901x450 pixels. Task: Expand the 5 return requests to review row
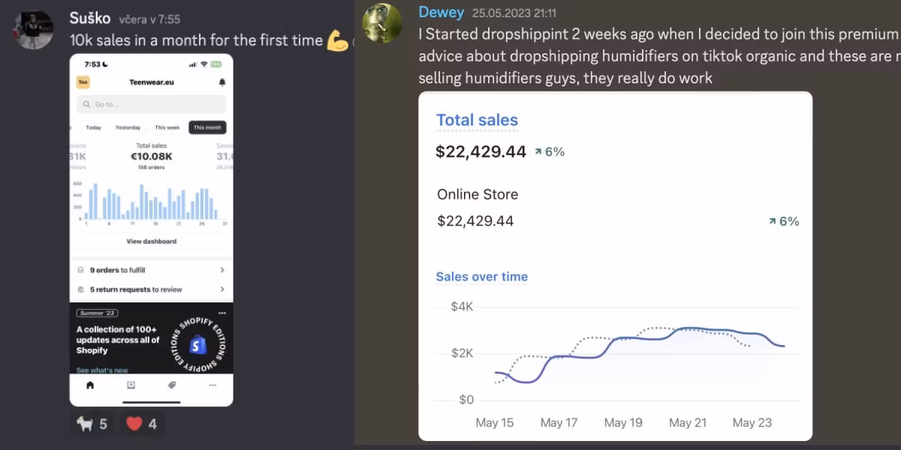[151, 289]
